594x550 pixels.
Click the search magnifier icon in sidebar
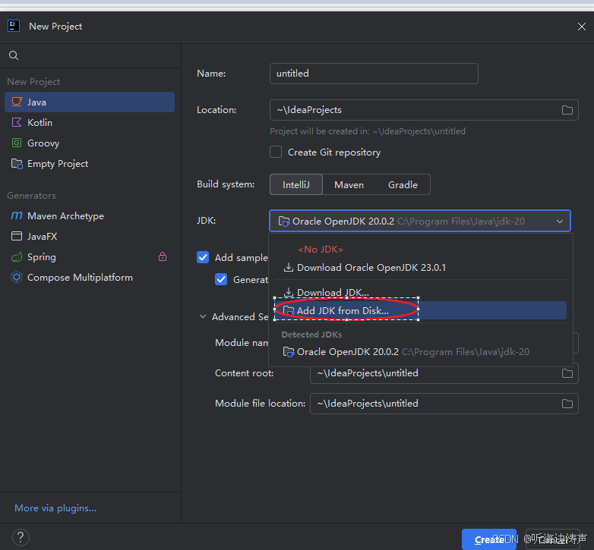pos(14,55)
